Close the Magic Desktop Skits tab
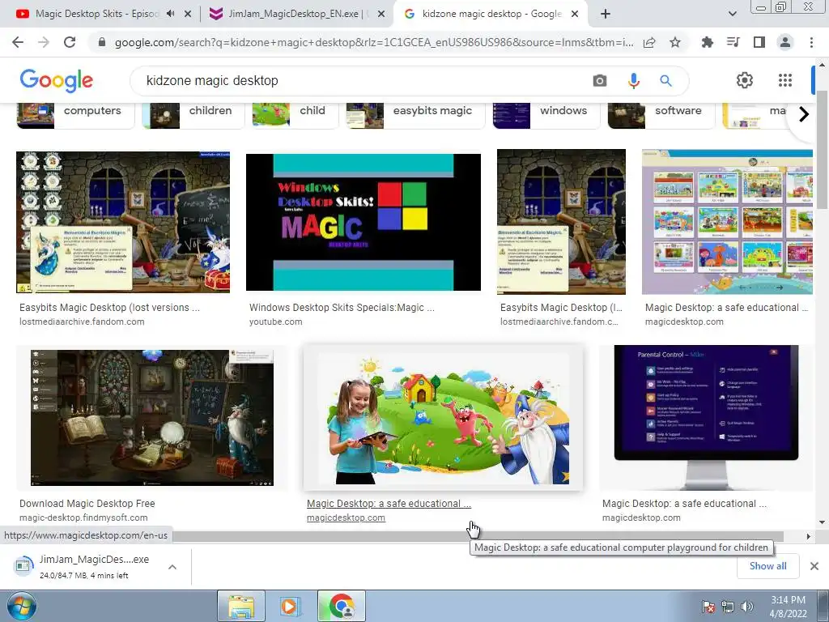Image resolution: width=829 pixels, height=622 pixels. click(x=188, y=15)
